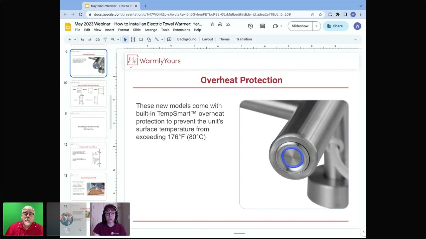Open the File menu
426x239 pixels.
click(x=77, y=30)
